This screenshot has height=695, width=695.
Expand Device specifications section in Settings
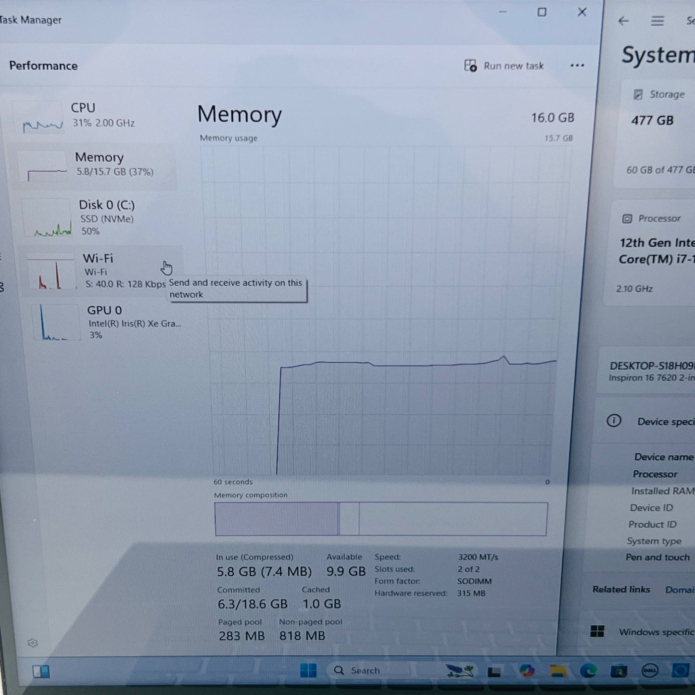click(x=644, y=421)
